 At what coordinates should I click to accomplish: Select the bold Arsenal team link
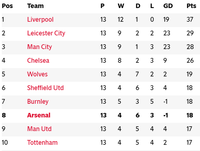(x=39, y=115)
